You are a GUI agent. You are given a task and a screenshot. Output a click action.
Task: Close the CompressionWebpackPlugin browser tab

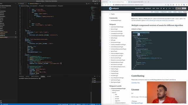126,2
